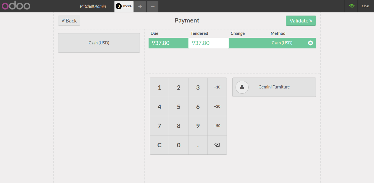Tap numpad key 2

(x=179, y=87)
